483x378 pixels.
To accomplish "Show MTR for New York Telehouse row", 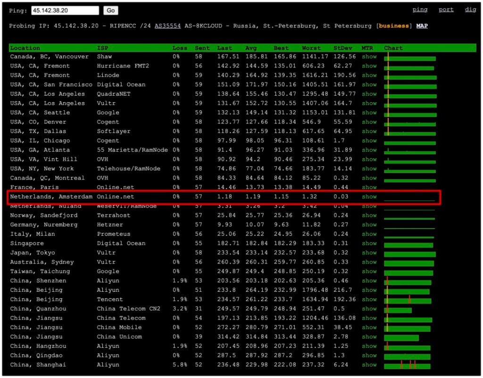I will click(x=369, y=168).
